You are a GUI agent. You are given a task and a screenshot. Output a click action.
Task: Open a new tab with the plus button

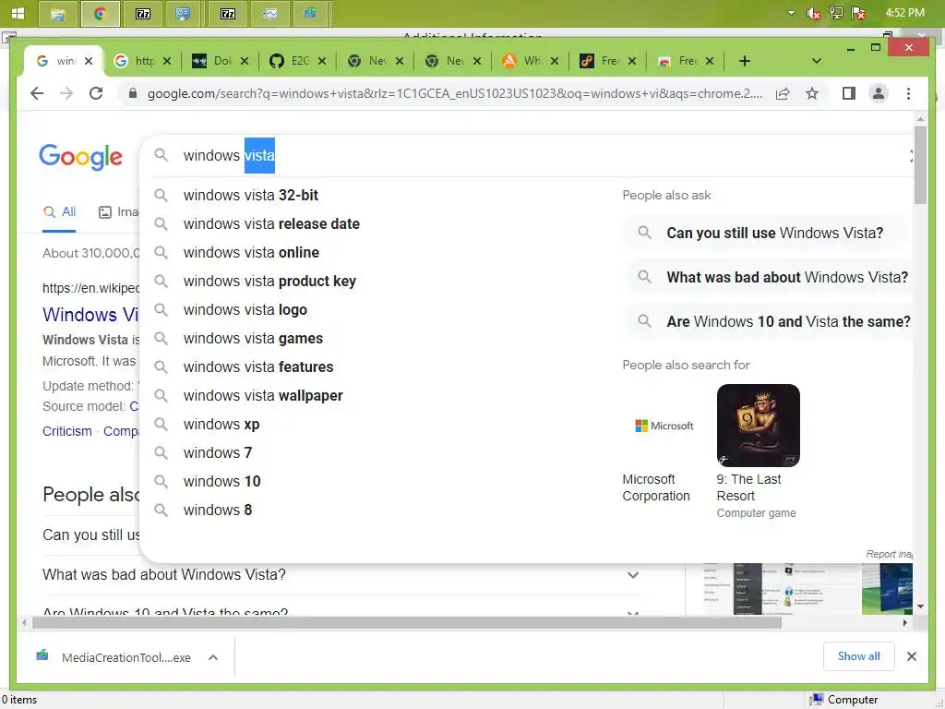pos(745,61)
